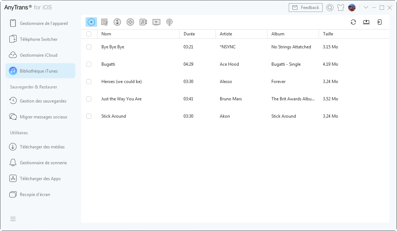Open the search icon in title bar
The image size is (397, 231).
click(330, 8)
